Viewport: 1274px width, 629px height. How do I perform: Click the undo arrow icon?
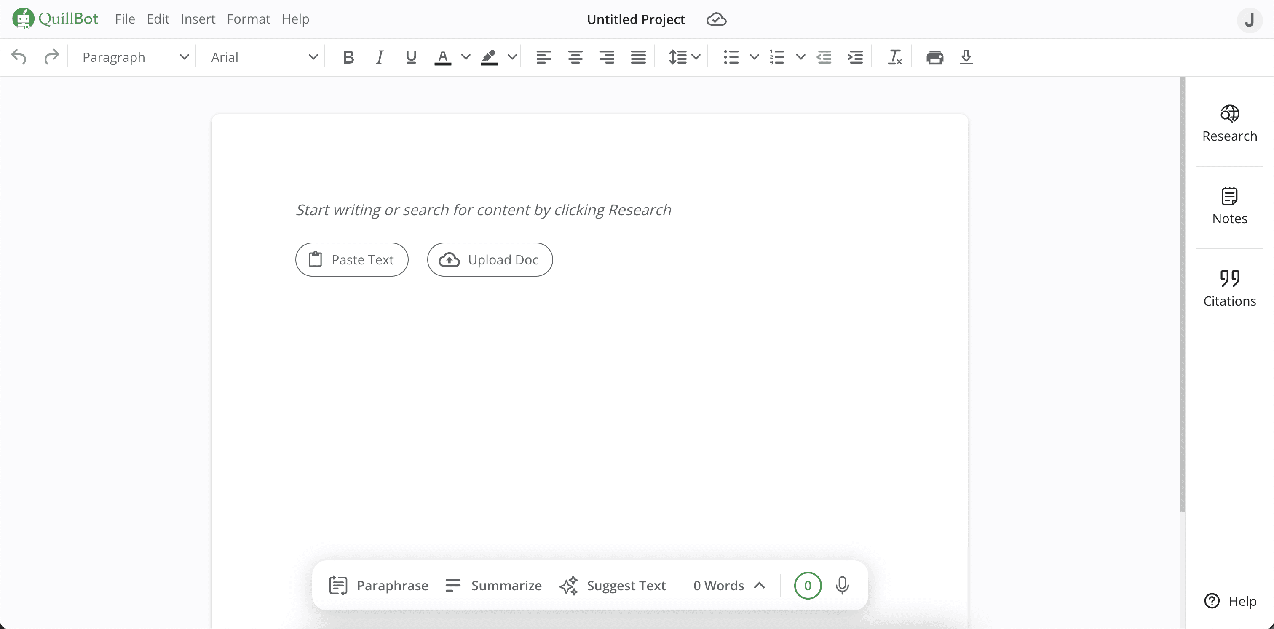coord(19,57)
